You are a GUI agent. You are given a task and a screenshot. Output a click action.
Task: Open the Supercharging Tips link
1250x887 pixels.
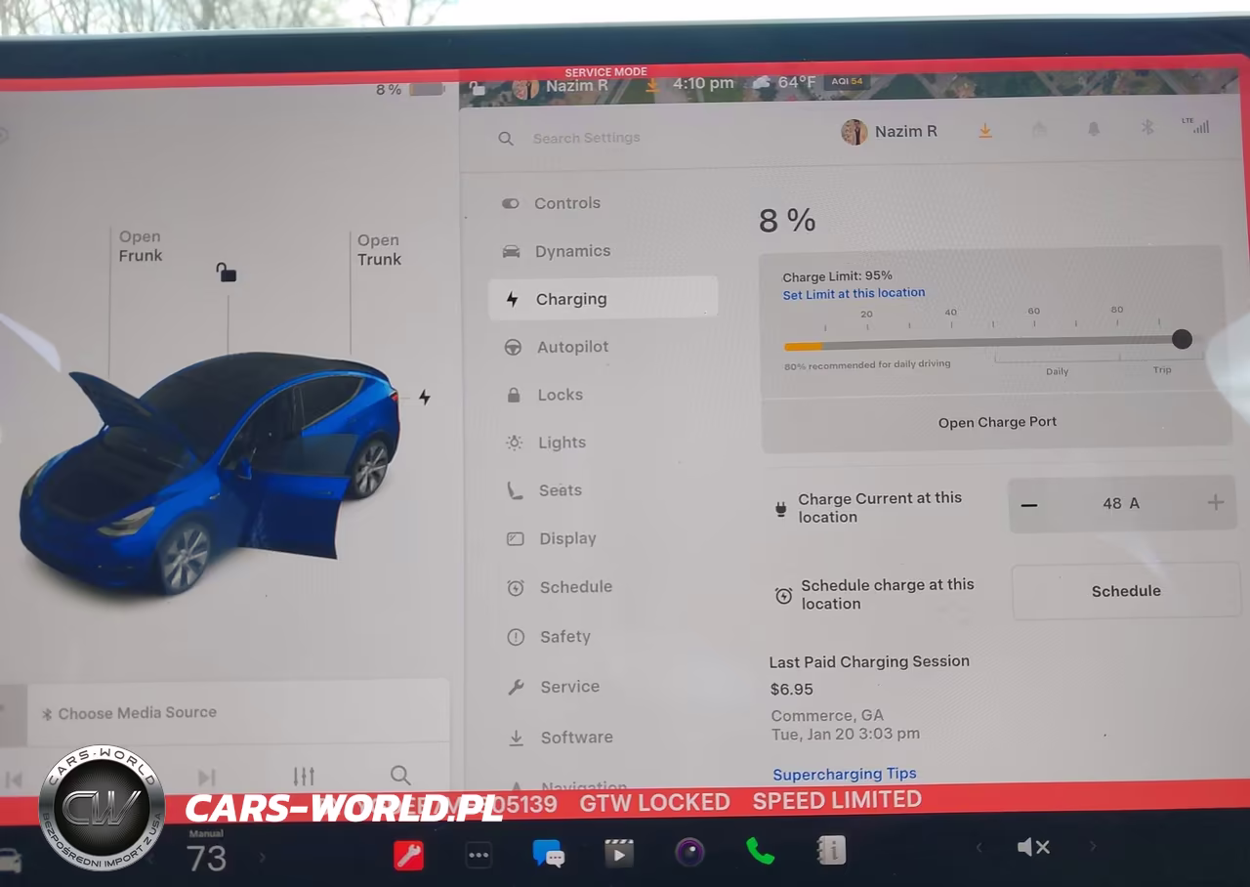tap(845, 774)
